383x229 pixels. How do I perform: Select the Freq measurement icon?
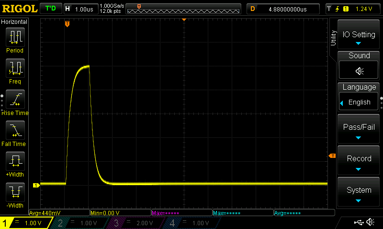pyautogui.click(x=15, y=68)
